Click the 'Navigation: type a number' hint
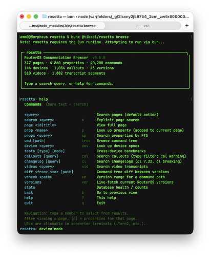The height and width of the screenshot is (257, 210). [76, 213]
